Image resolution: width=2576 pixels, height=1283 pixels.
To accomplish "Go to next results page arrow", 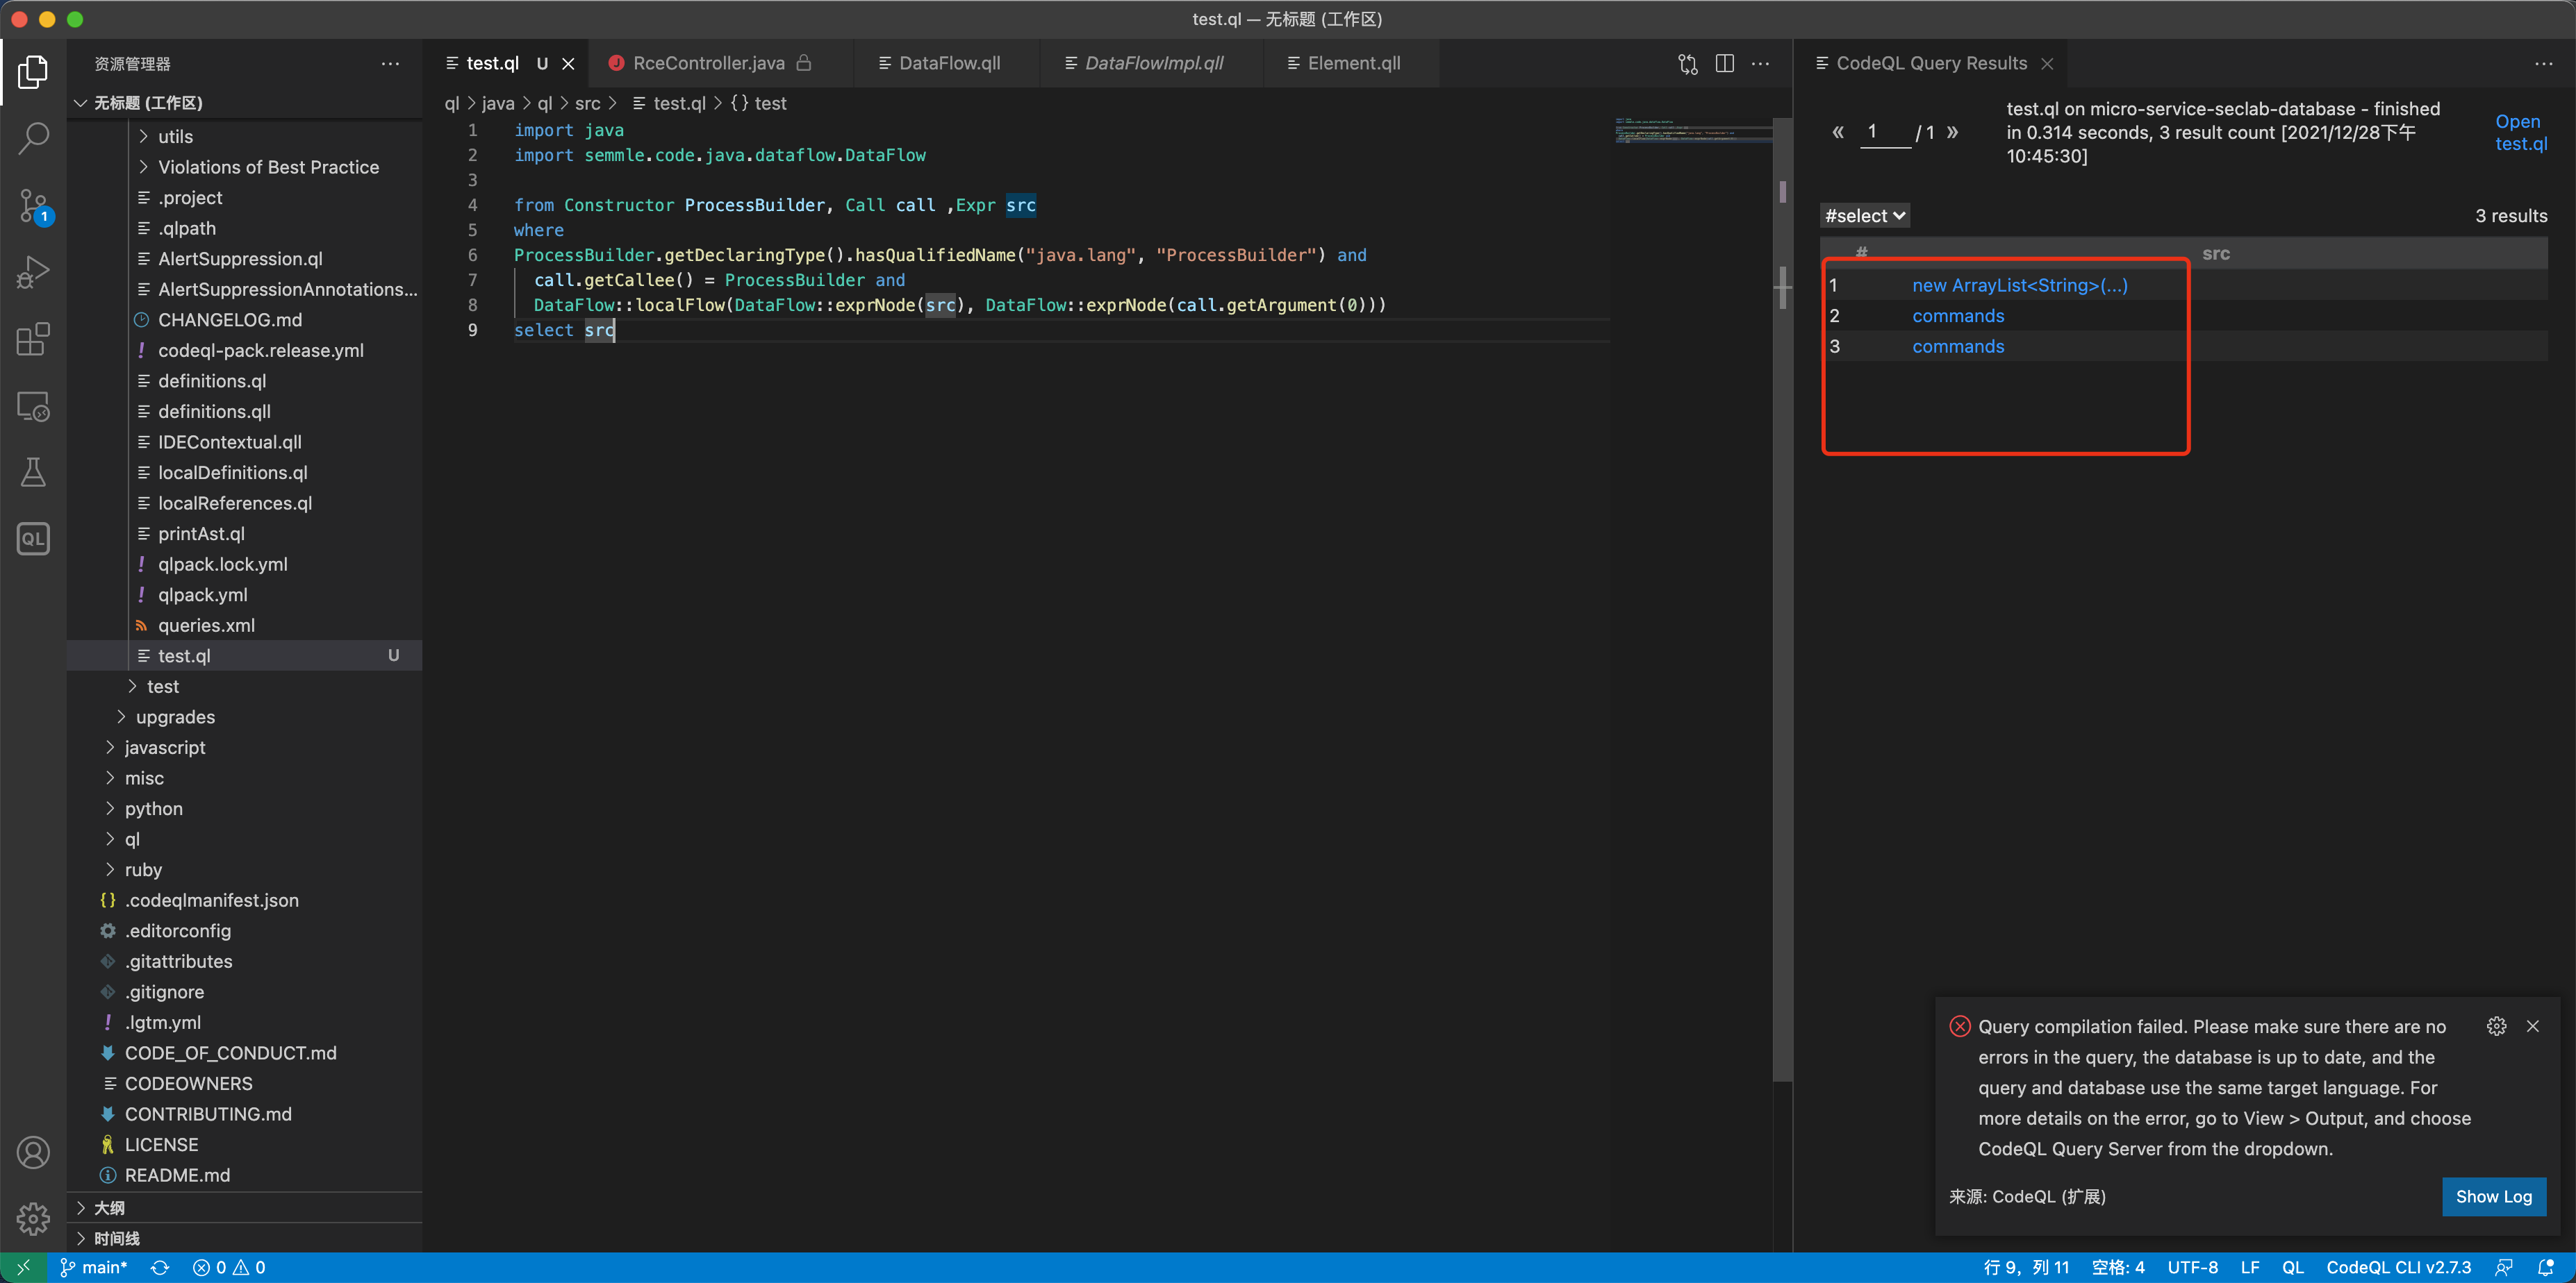I will click(x=1952, y=132).
